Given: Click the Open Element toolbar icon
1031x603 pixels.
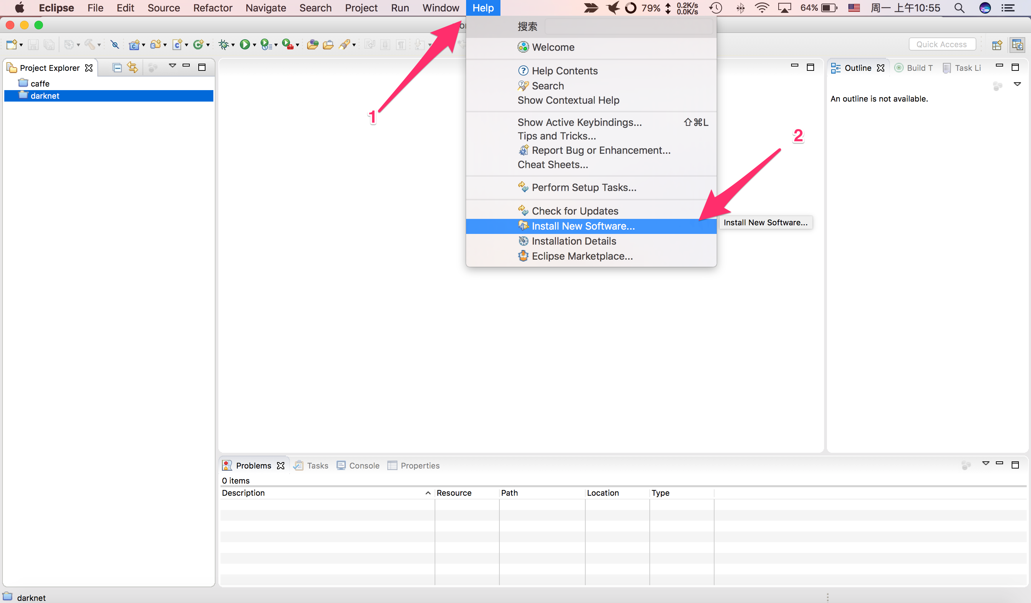Looking at the screenshot, I should [313, 45].
